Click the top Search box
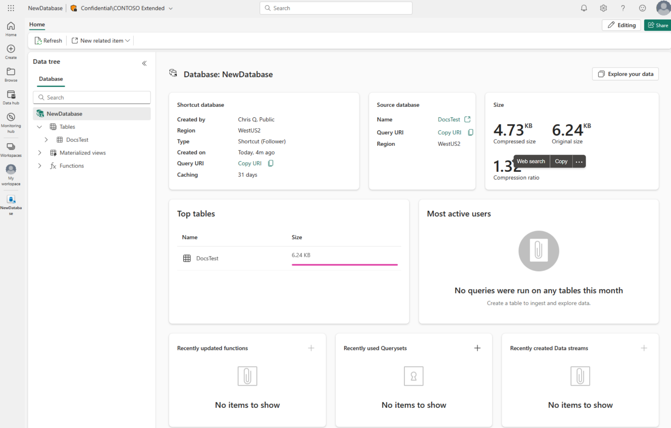 336,8
